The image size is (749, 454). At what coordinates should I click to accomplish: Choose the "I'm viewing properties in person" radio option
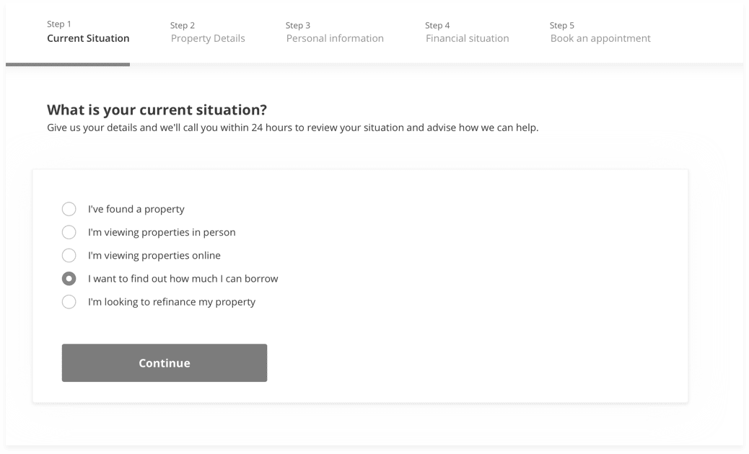click(69, 232)
